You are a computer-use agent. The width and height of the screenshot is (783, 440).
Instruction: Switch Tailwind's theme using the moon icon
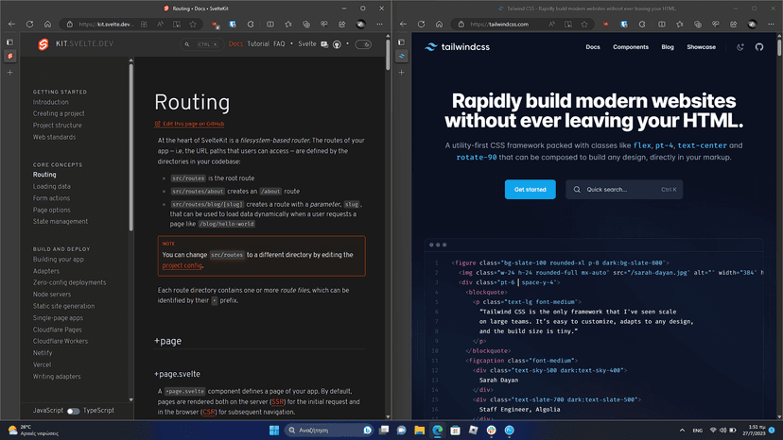pos(739,46)
